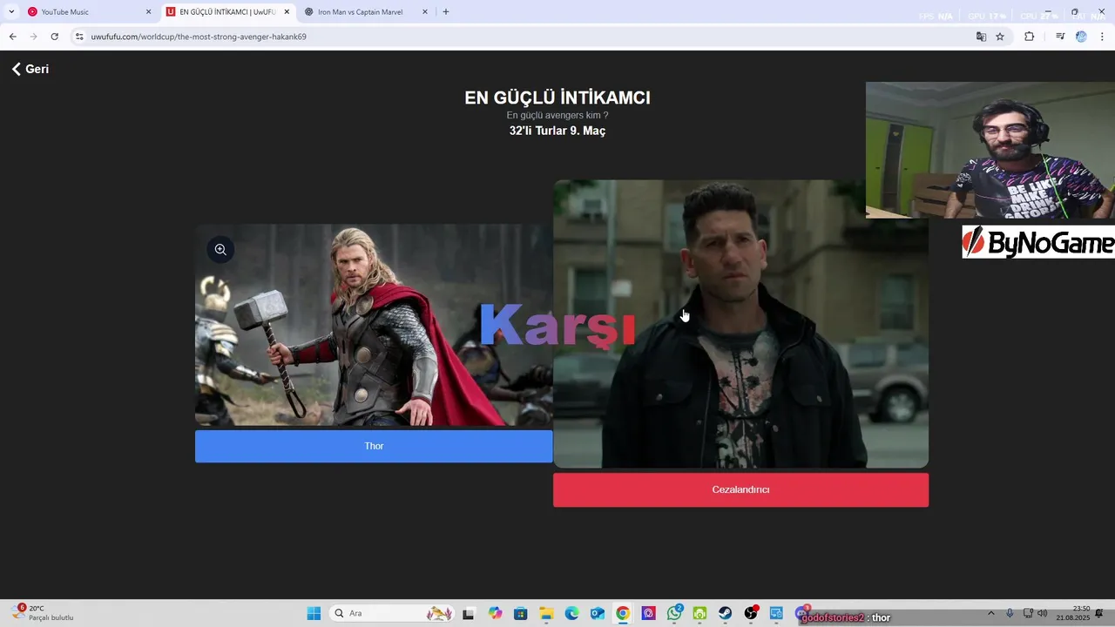Open Microsoft Store from the taskbar
Image resolution: width=1115 pixels, height=627 pixels.
tap(521, 614)
